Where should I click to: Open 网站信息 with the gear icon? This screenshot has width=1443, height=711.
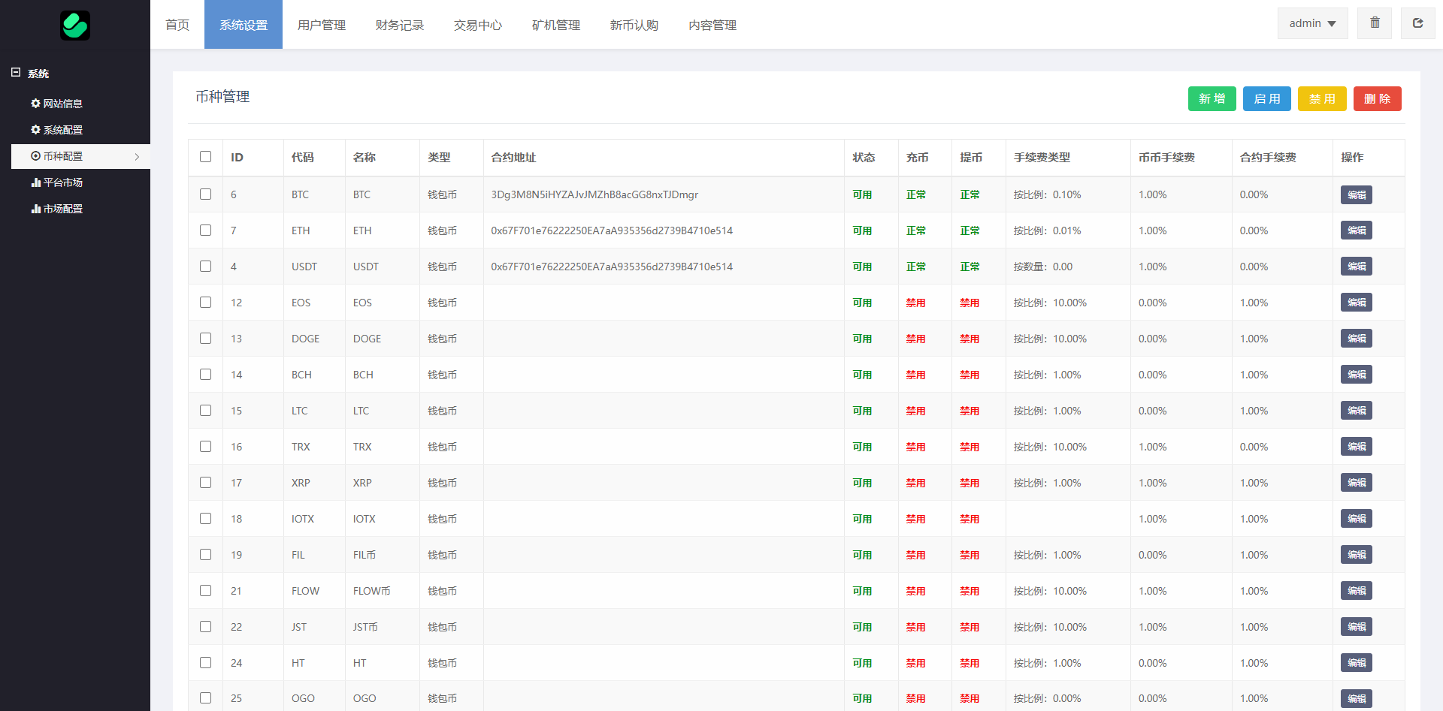coord(57,104)
